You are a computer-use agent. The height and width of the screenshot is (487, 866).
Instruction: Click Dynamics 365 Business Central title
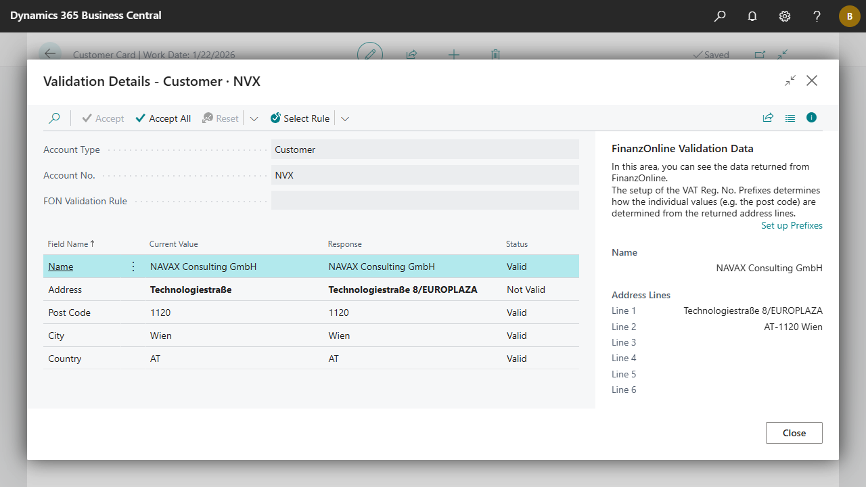click(x=86, y=15)
